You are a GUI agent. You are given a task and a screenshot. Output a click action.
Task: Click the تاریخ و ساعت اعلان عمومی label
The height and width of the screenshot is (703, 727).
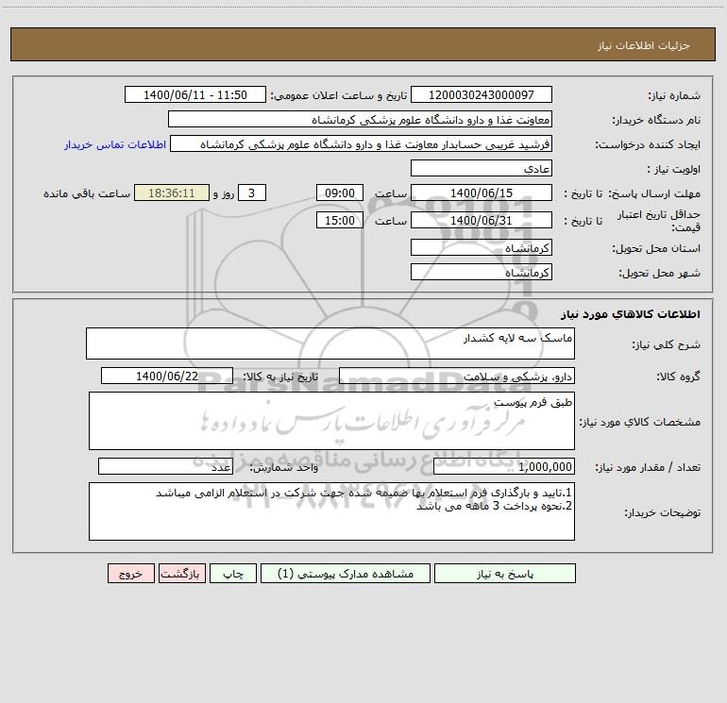click(x=339, y=95)
